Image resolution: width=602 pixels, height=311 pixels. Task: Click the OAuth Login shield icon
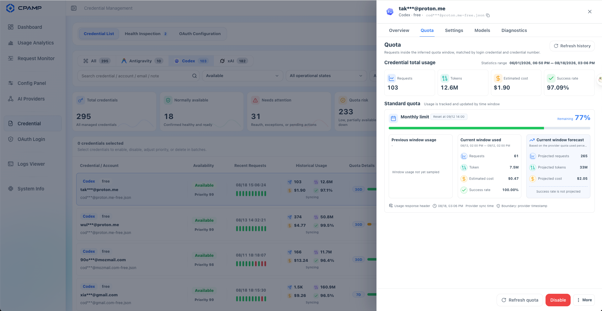[11, 139]
